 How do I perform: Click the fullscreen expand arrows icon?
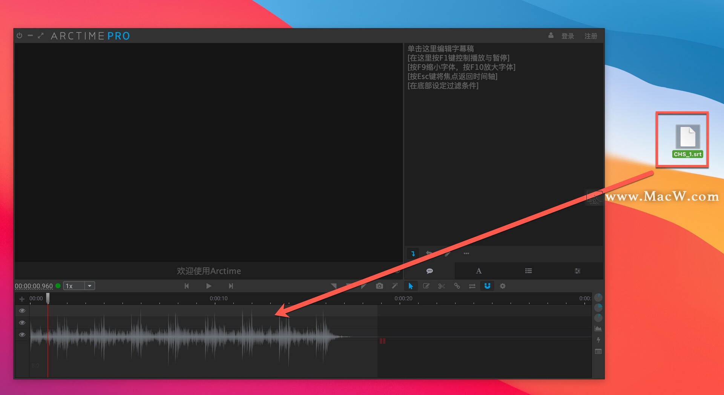tap(41, 35)
